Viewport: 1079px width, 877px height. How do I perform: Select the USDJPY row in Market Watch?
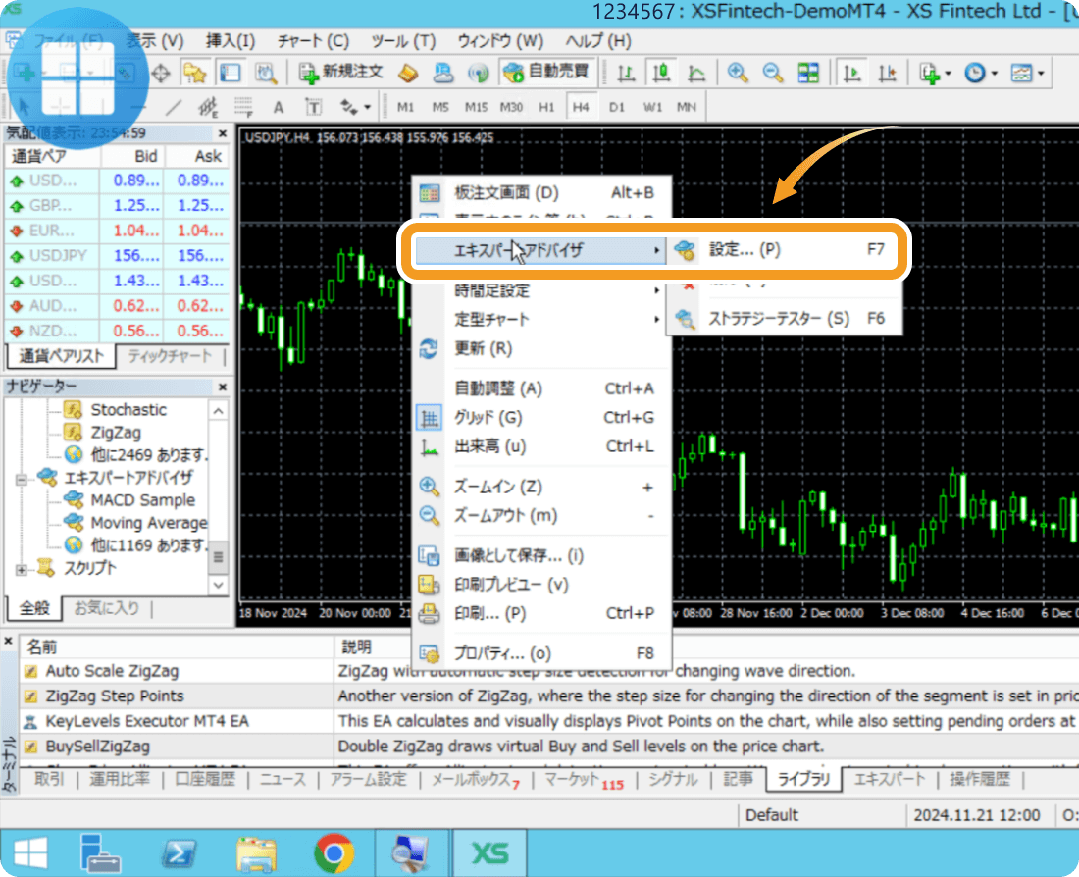[117, 256]
